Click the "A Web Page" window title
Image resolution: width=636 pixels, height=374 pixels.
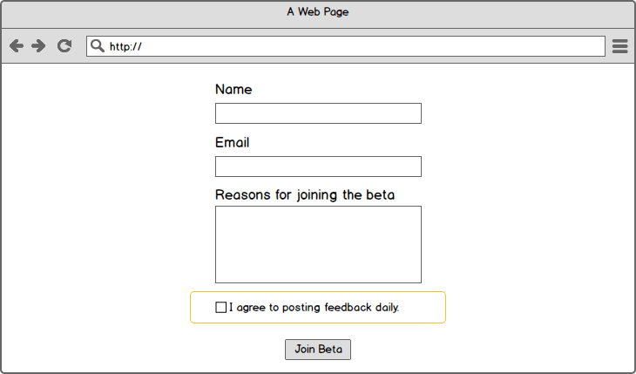tap(318, 12)
